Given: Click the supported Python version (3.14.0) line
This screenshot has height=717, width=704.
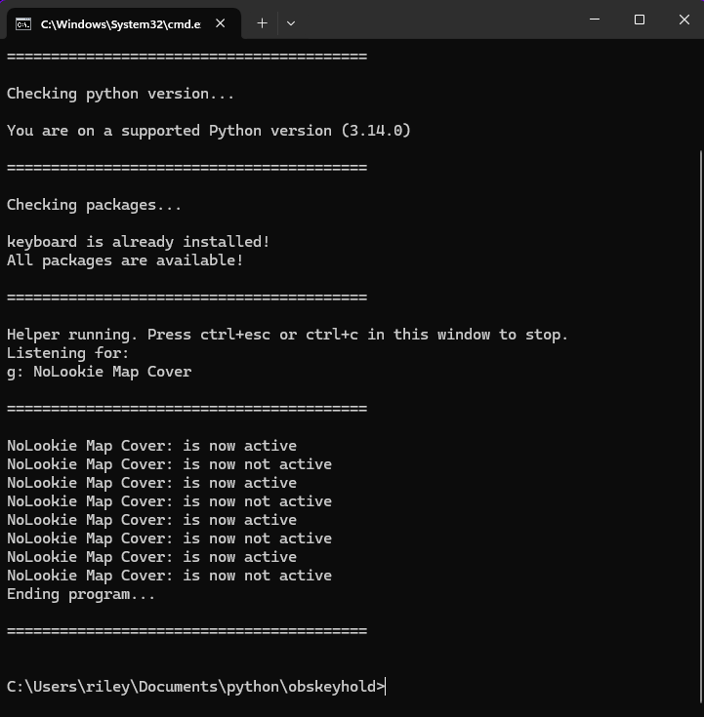Looking at the screenshot, I should [208, 131].
